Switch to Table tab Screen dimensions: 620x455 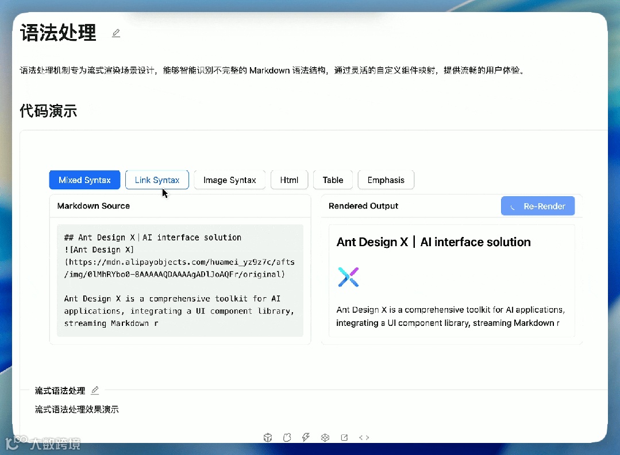pos(333,180)
